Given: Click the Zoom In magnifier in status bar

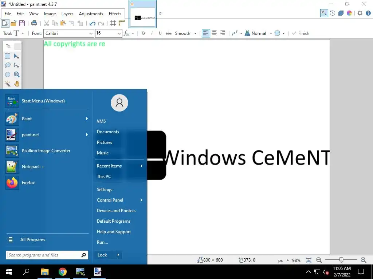Looking at the screenshot, I should click(x=363, y=260).
